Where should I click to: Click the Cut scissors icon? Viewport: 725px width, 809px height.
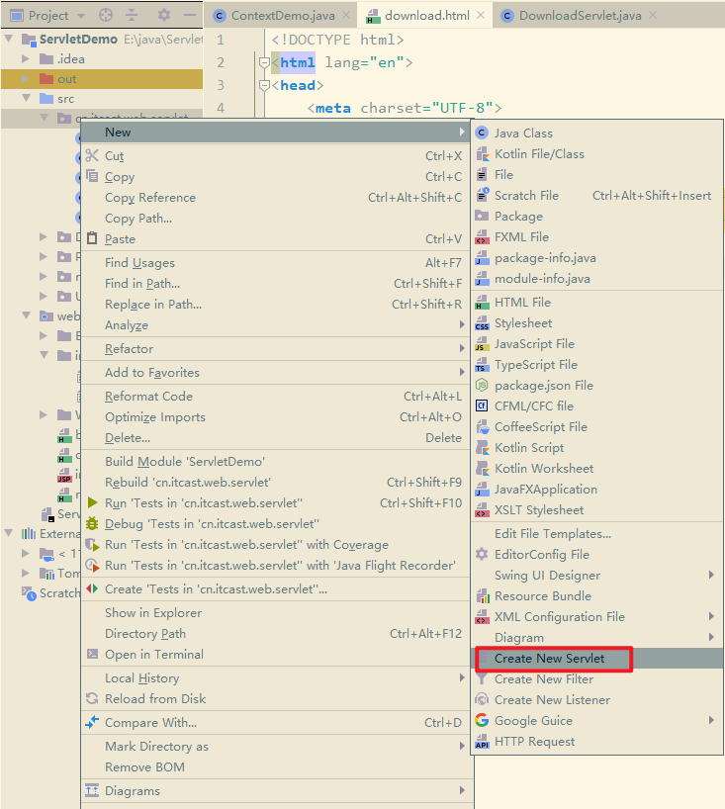(92, 155)
